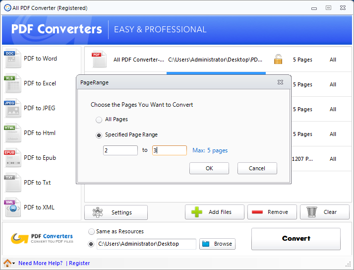Choose the Same as Resources radio option
Image resolution: width=354 pixels, height=270 pixels.
pyautogui.click(x=91, y=232)
